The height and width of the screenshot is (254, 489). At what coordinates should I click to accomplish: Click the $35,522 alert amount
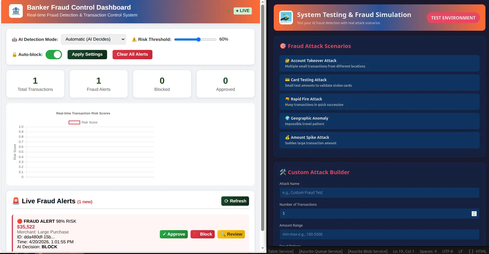coord(26,227)
